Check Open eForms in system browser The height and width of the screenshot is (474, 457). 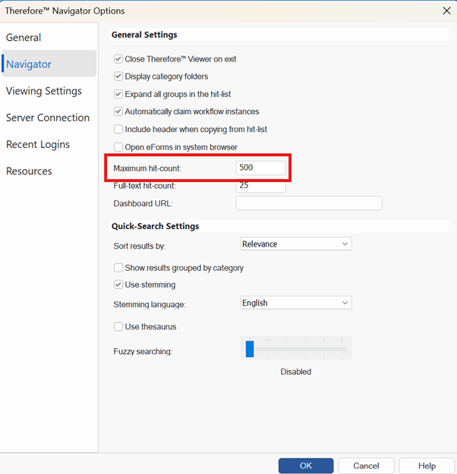118,147
